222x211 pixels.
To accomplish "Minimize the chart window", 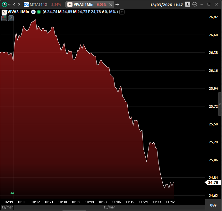I will tap(202, 4).
